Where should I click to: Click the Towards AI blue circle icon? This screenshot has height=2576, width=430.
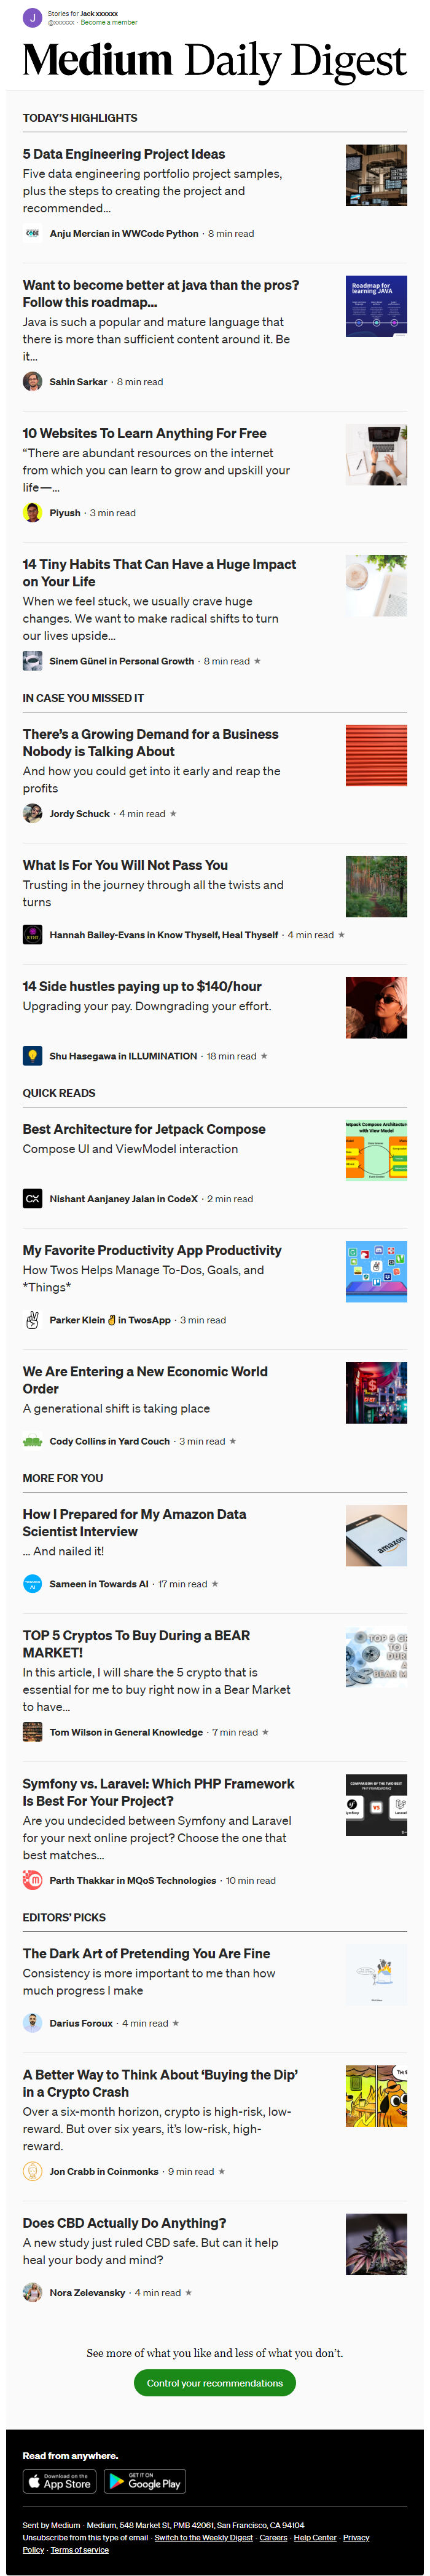coord(32,1584)
